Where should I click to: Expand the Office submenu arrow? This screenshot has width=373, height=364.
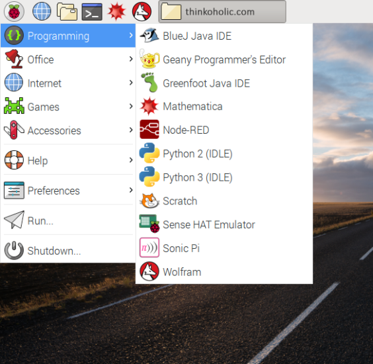131,59
